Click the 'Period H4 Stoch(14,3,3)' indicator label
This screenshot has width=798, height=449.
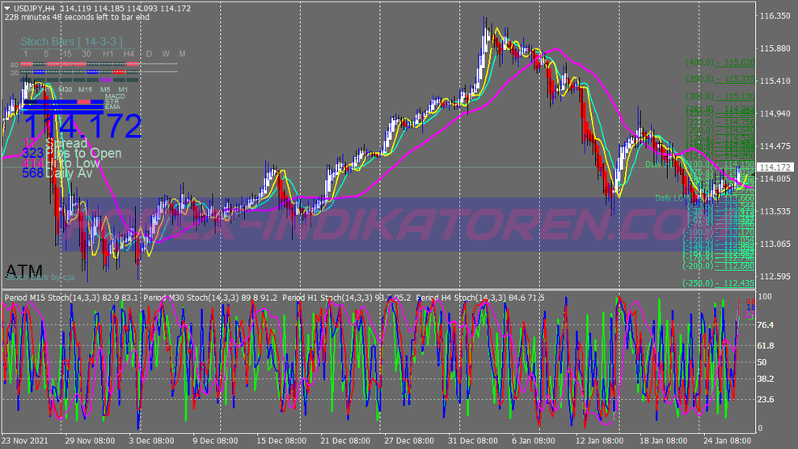coord(462,298)
